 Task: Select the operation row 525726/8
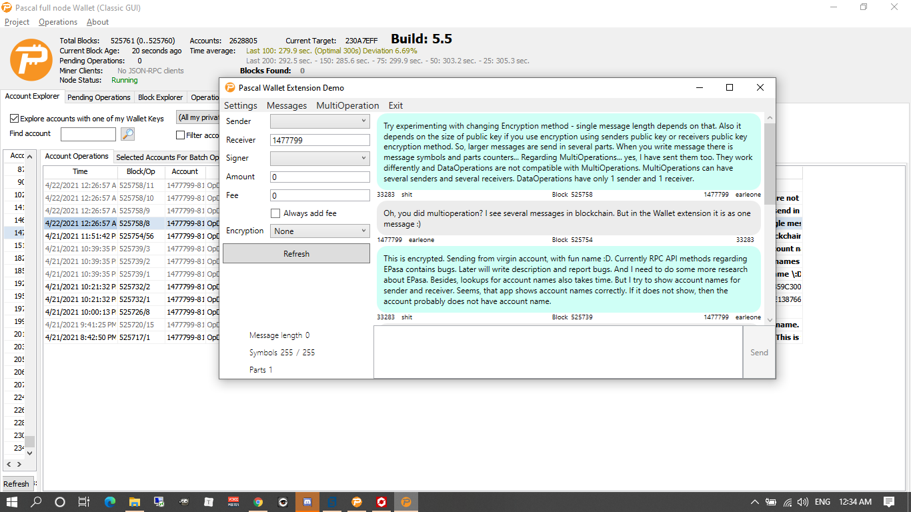pyautogui.click(x=131, y=312)
